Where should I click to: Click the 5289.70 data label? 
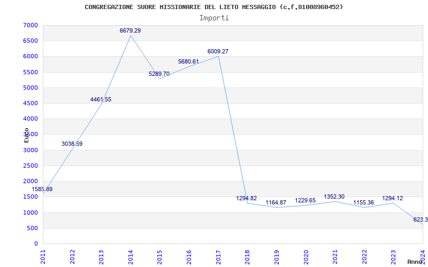point(159,74)
